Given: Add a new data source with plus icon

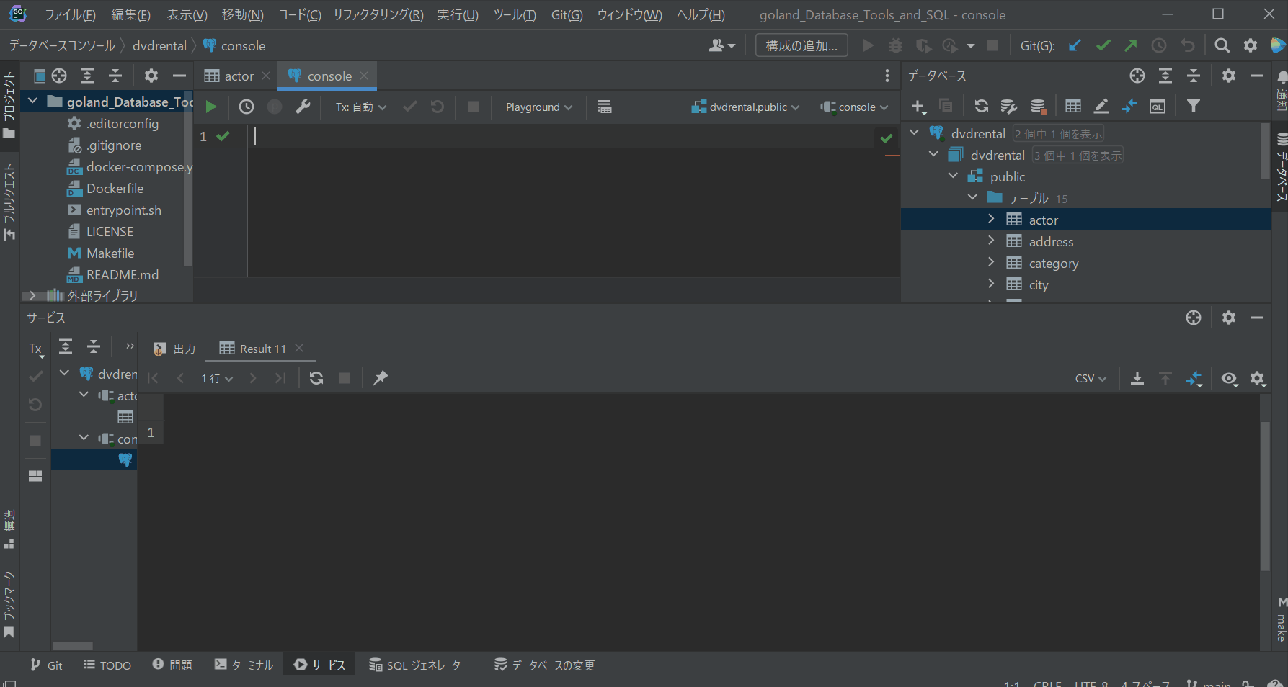Looking at the screenshot, I should (x=918, y=107).
